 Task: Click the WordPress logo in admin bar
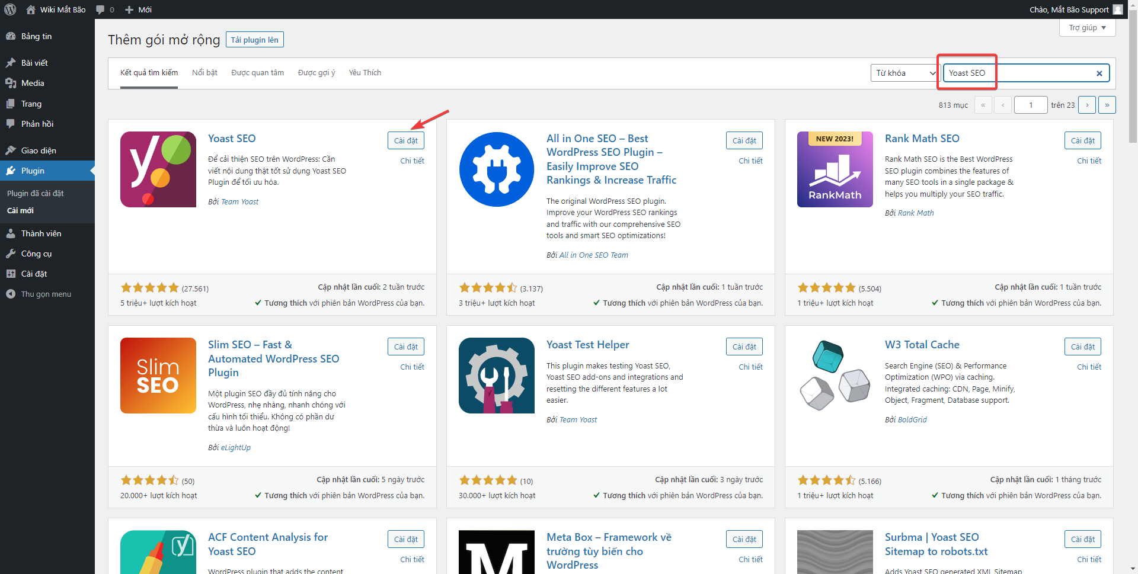tap(10, 9)
